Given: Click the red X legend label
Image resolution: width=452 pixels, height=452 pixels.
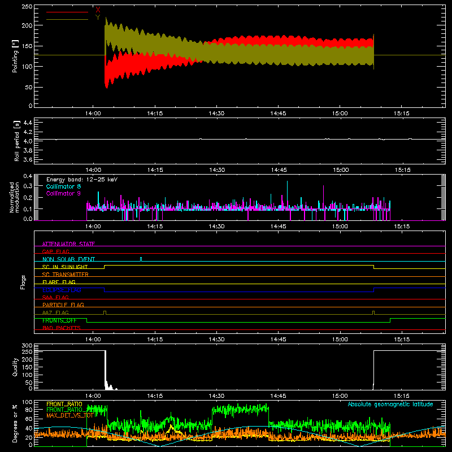Looking at the screenshot, I should [x=98, y=10].
